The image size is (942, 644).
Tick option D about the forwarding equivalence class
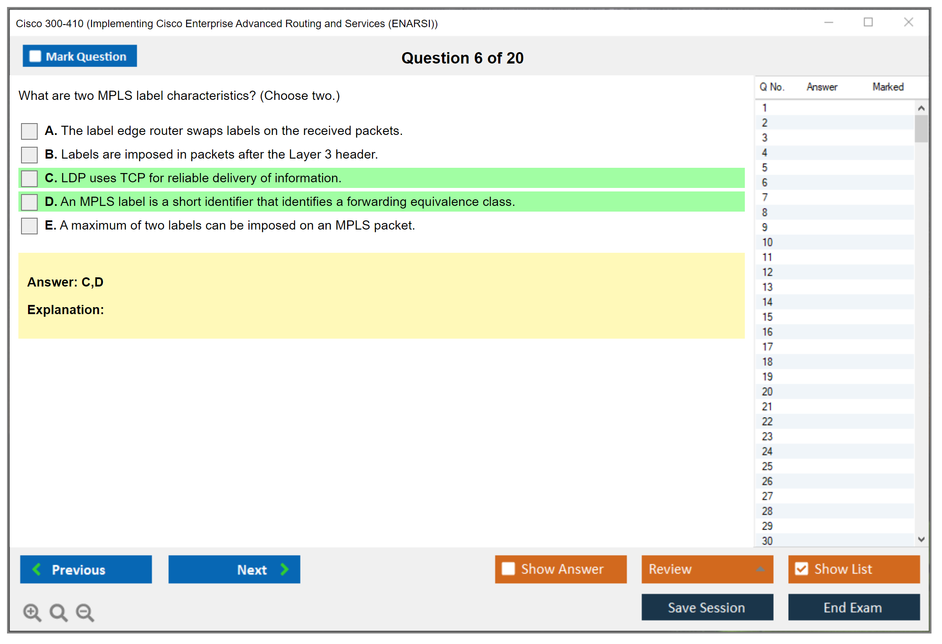tap(29, 202)
